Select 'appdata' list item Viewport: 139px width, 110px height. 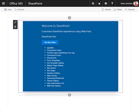point(50,48)
